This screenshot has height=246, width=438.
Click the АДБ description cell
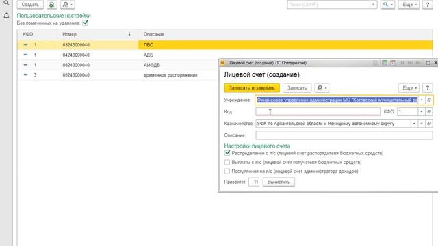pyautogui.click(x=149, y=55)
